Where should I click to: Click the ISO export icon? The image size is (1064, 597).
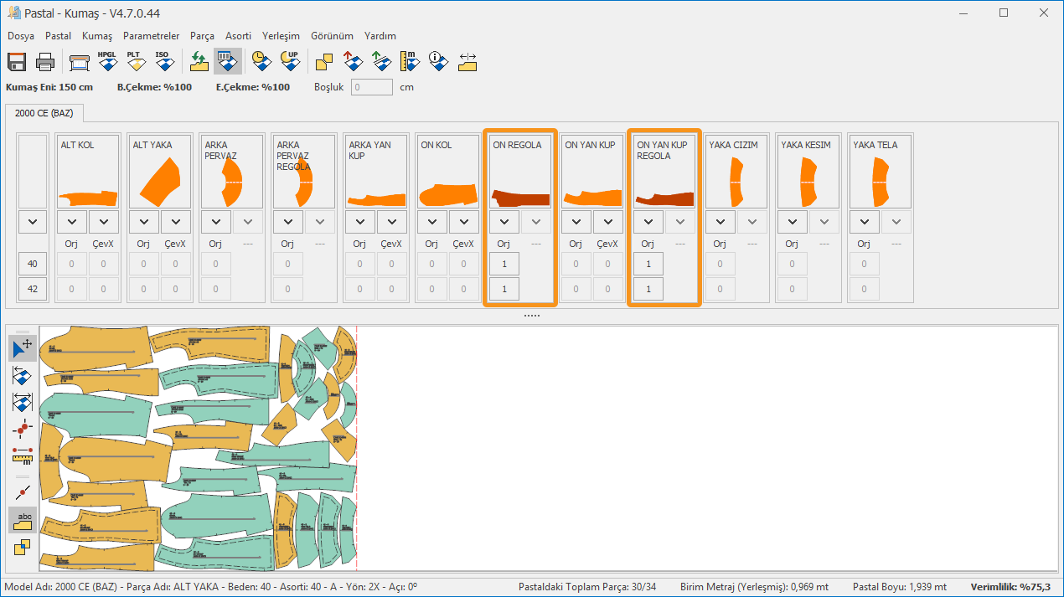163,61
